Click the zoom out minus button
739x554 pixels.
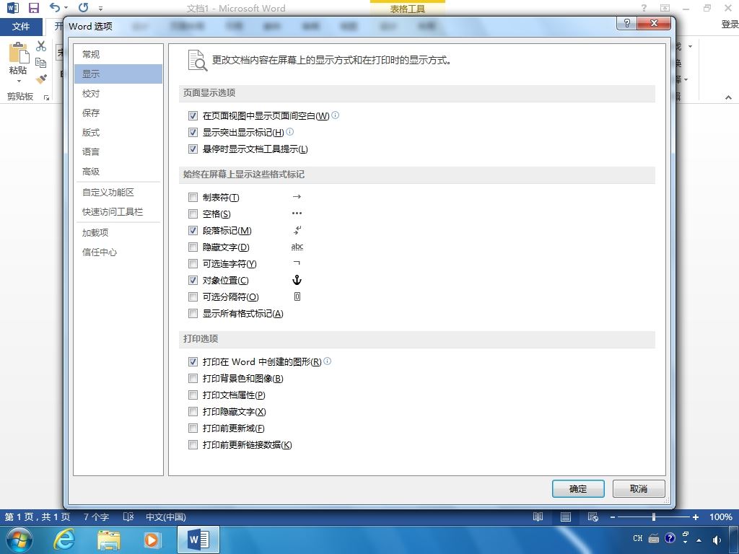pos(612,517)
